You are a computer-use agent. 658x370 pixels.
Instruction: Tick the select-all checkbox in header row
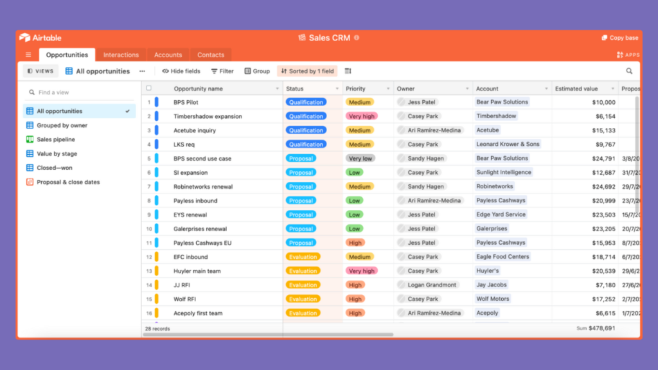tap(148, 88)
